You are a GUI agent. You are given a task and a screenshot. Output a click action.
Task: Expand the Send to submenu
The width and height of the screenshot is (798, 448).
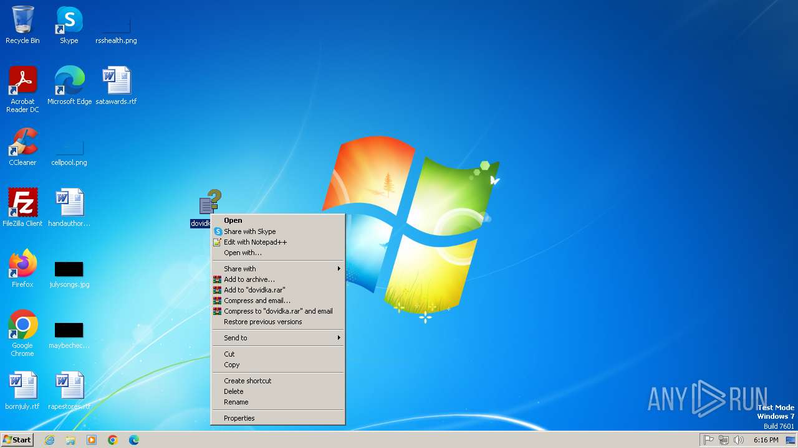(278, 338)
